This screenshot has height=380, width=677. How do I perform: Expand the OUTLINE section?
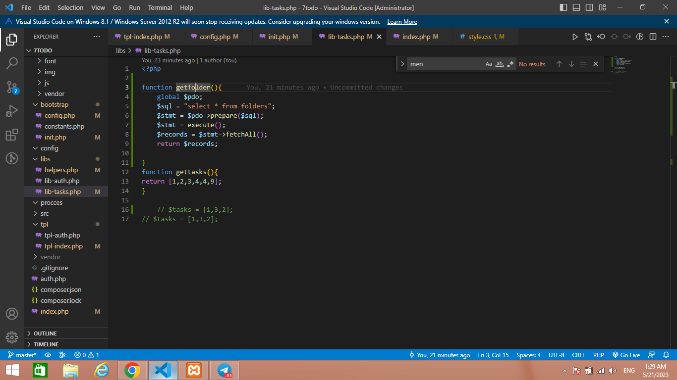(66, 333)
